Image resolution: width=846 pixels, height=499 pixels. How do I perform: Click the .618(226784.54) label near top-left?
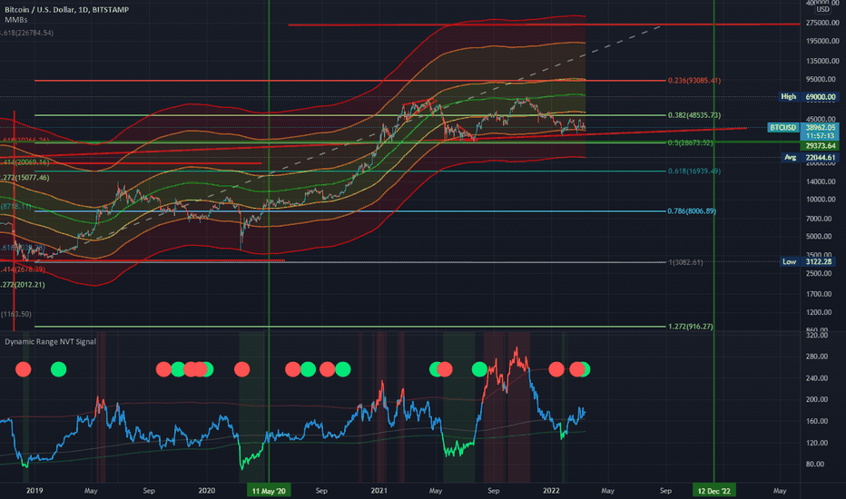tap(27, 33)
